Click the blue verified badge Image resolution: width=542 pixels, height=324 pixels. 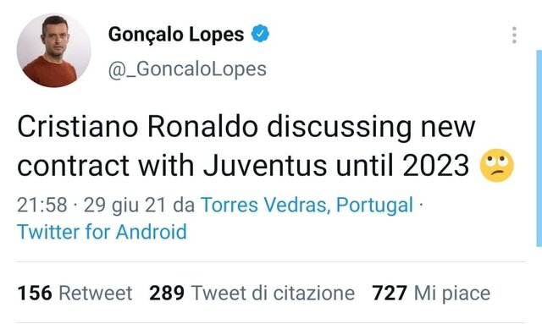point(260,34)
